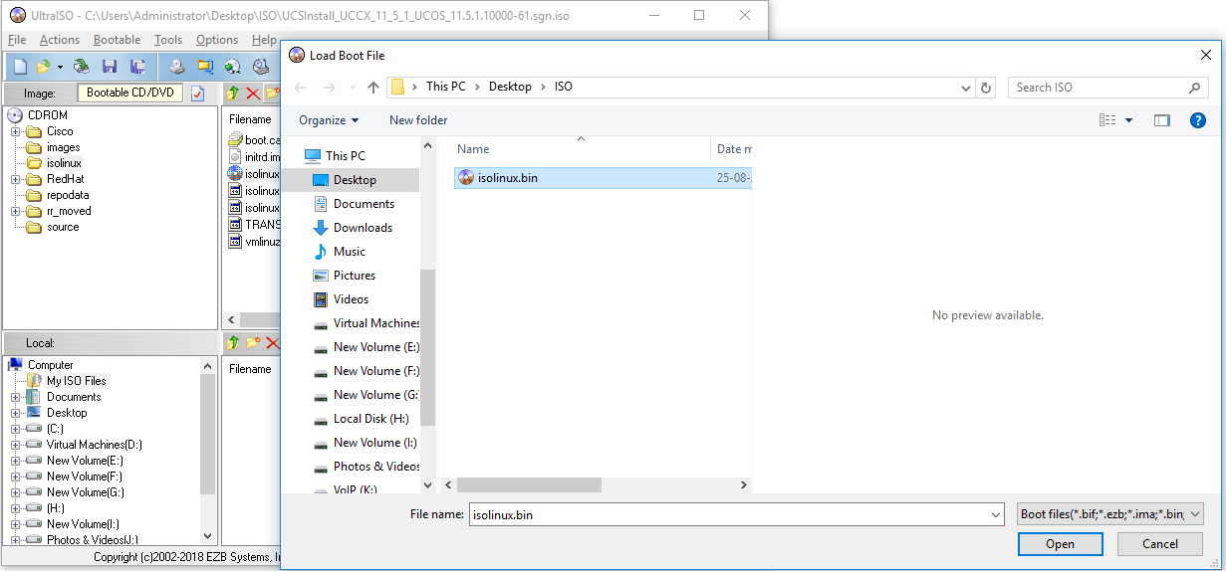Select the CDROM root node in image tree
Image resolution: width=1226 pixels, height=571 pixels.
pyautogui.click(x=48, y=115)
